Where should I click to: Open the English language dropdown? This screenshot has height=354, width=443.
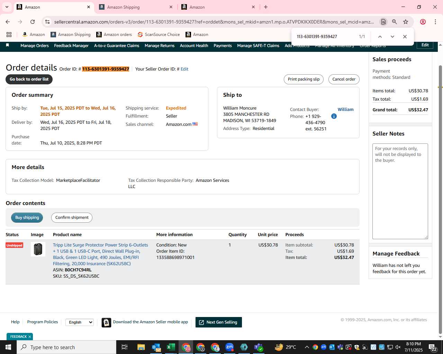[x=80, y=322]
